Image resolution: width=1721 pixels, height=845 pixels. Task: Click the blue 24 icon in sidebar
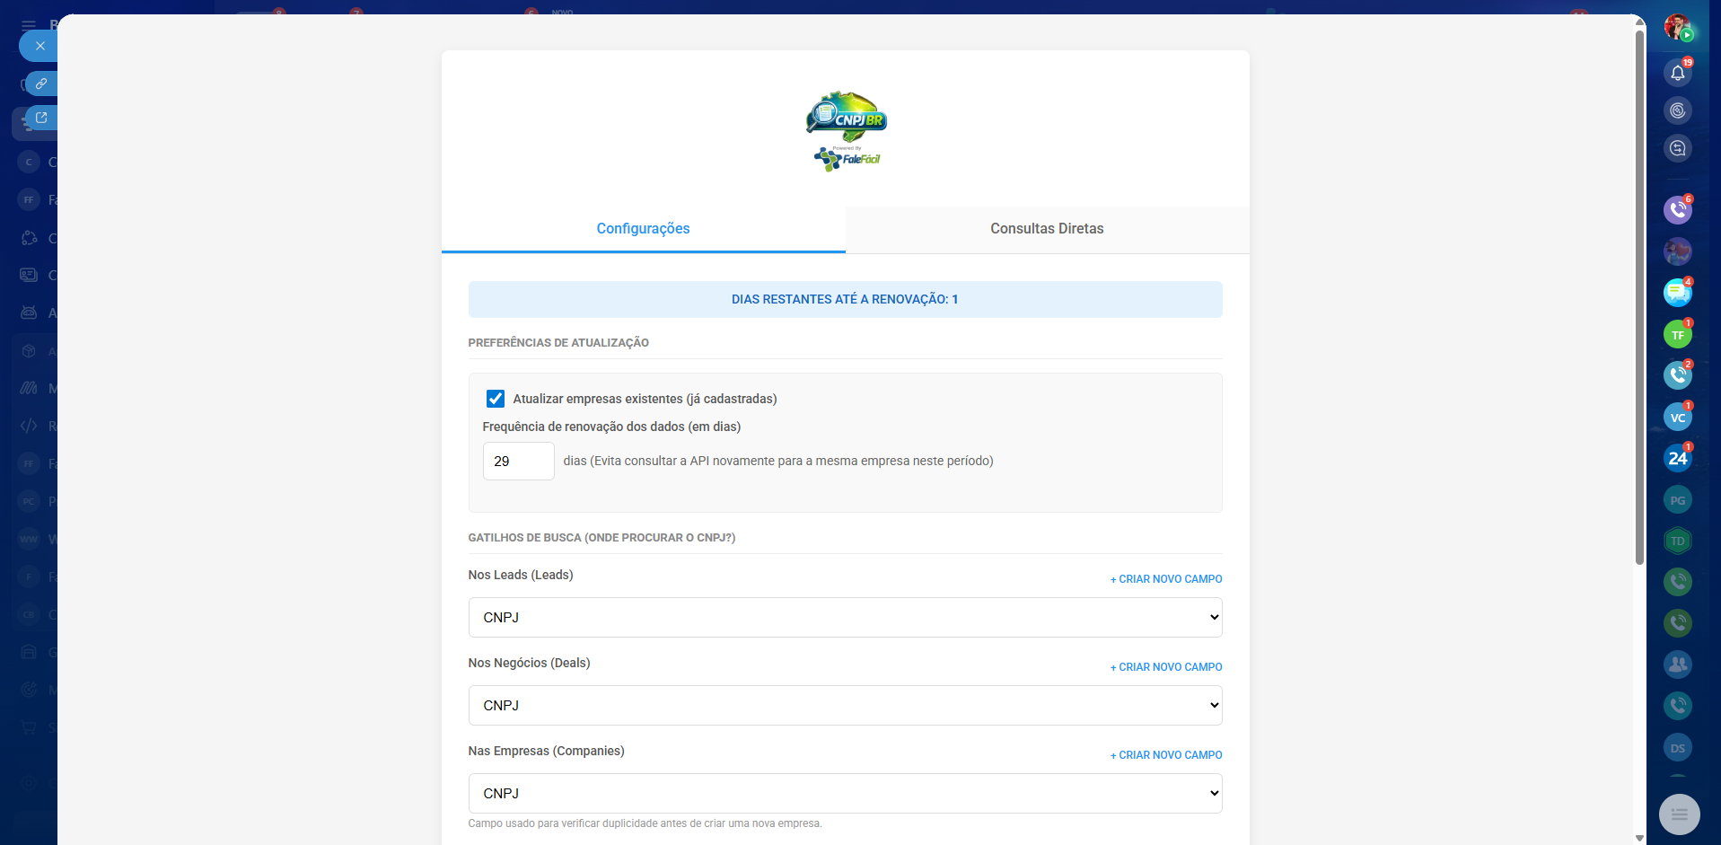(1677, 459)
